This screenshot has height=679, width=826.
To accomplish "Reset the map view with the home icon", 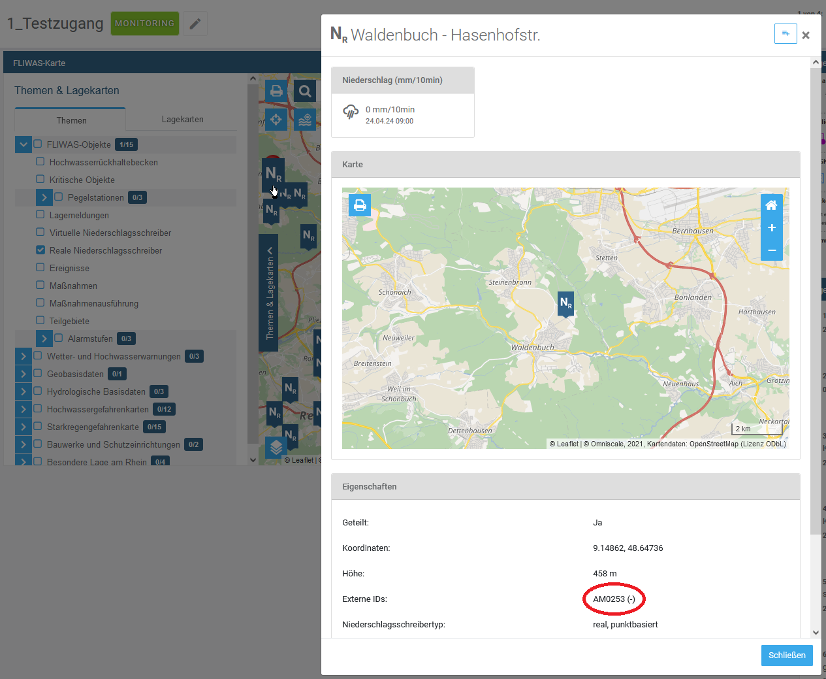I will pos(771,205).
